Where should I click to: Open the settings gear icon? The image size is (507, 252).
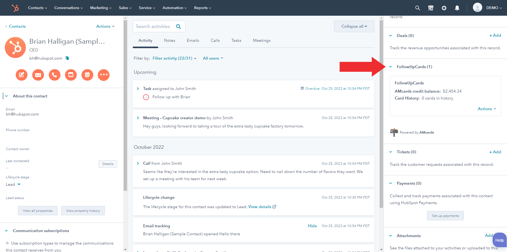444,8
